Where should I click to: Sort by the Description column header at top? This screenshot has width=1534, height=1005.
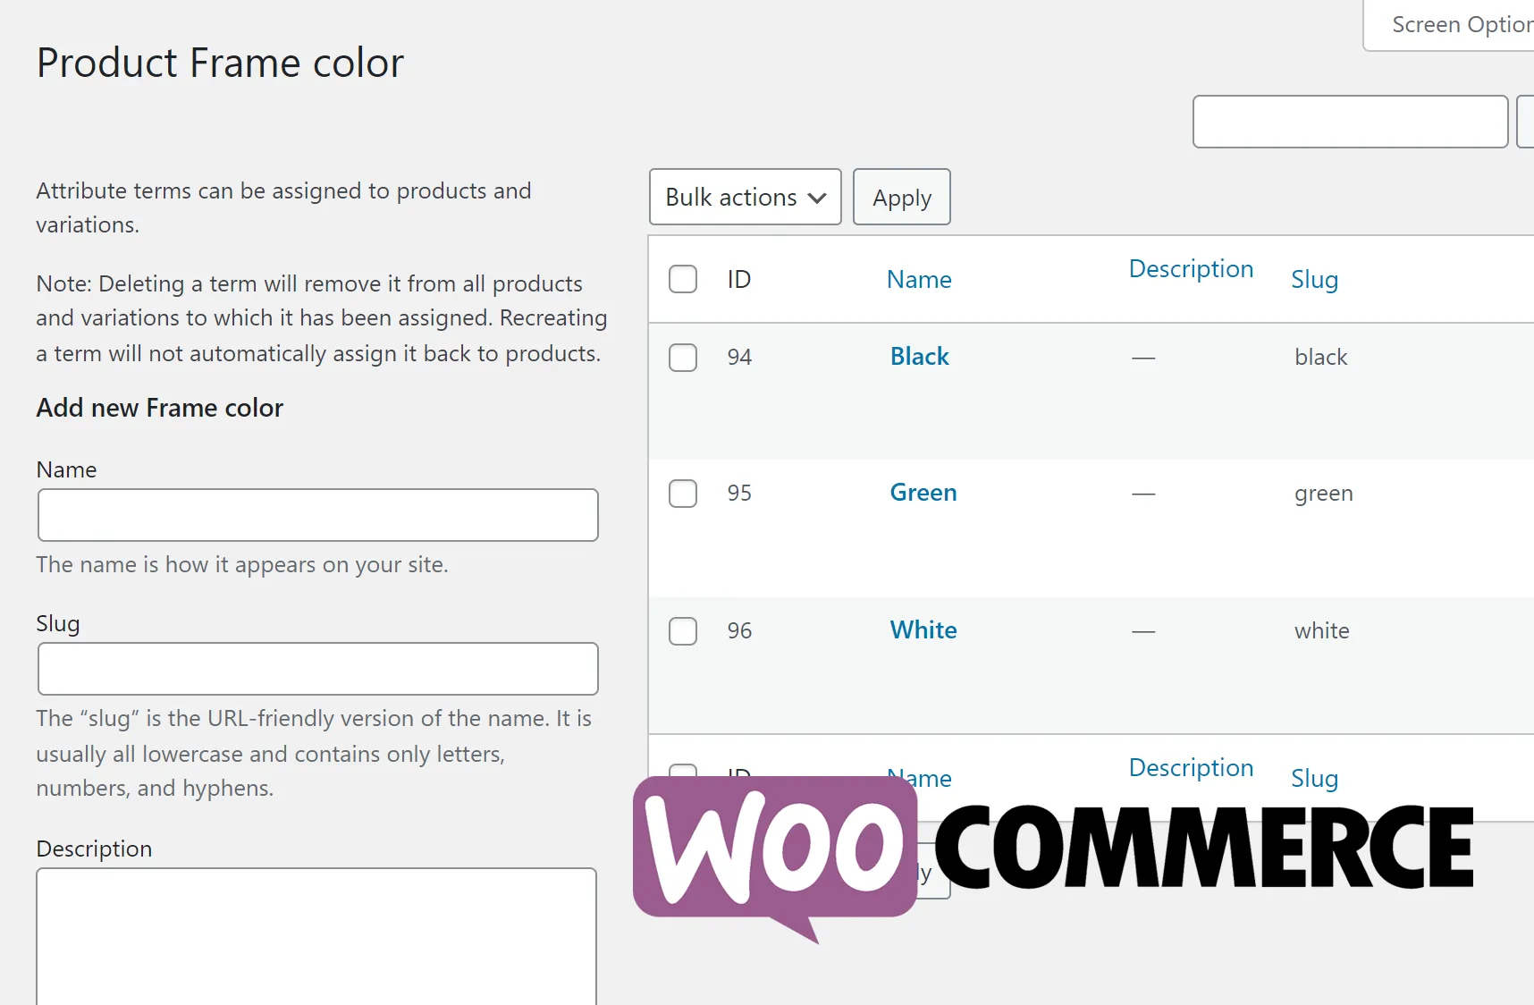coord(1191,269)
